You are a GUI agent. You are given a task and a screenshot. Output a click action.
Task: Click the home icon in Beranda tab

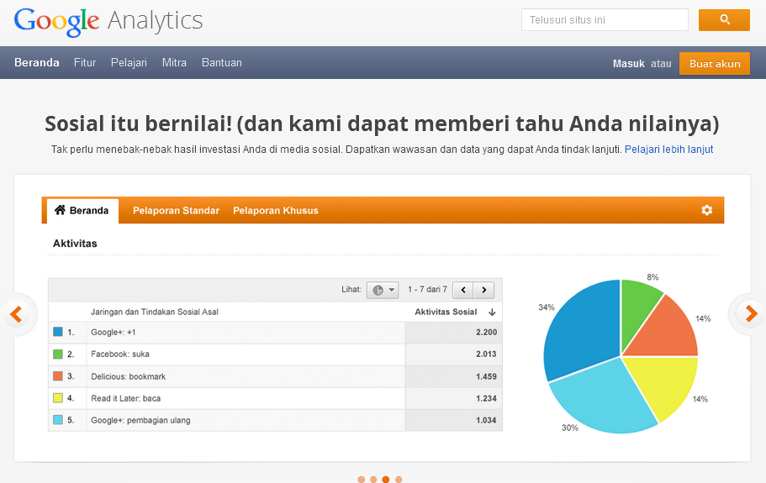click(x=60, y=210)
